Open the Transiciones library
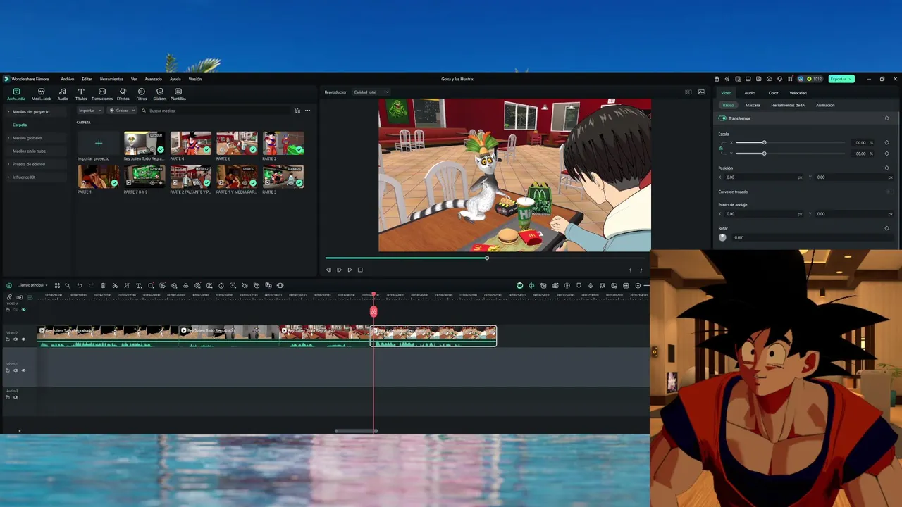 [102, 94]
